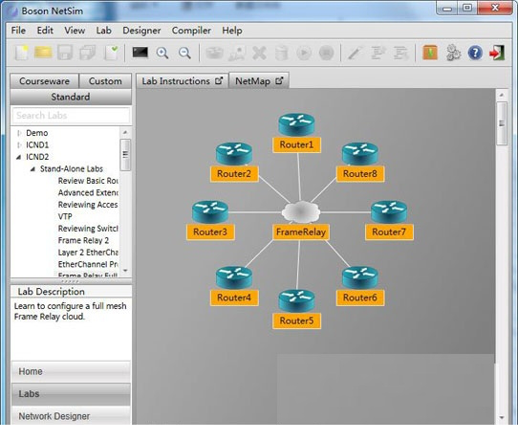This screenshot has height=441, width=518.
Task: Click the red arrow exit door icon
Action: coord(497,53)
